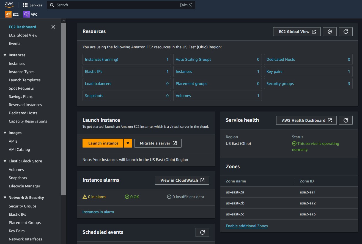
Task: Click View in CloudWatch button
Action: click(x=182, y=180)
